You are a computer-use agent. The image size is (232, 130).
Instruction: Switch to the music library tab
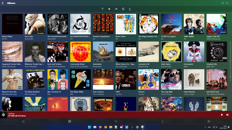tap(70, 121)
